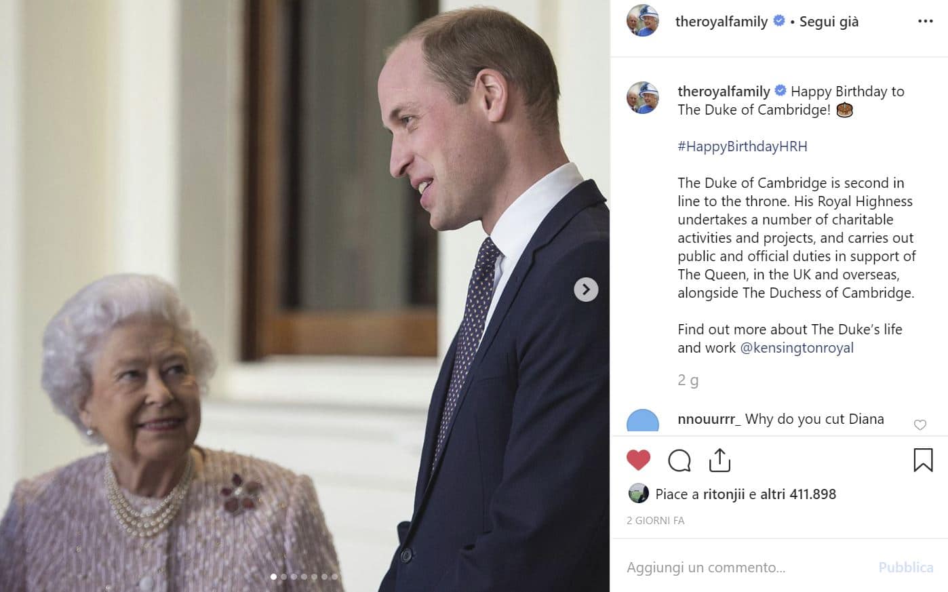Advance to next photo with carousel arrow
The image size is (948, 592).
(586, 290)
